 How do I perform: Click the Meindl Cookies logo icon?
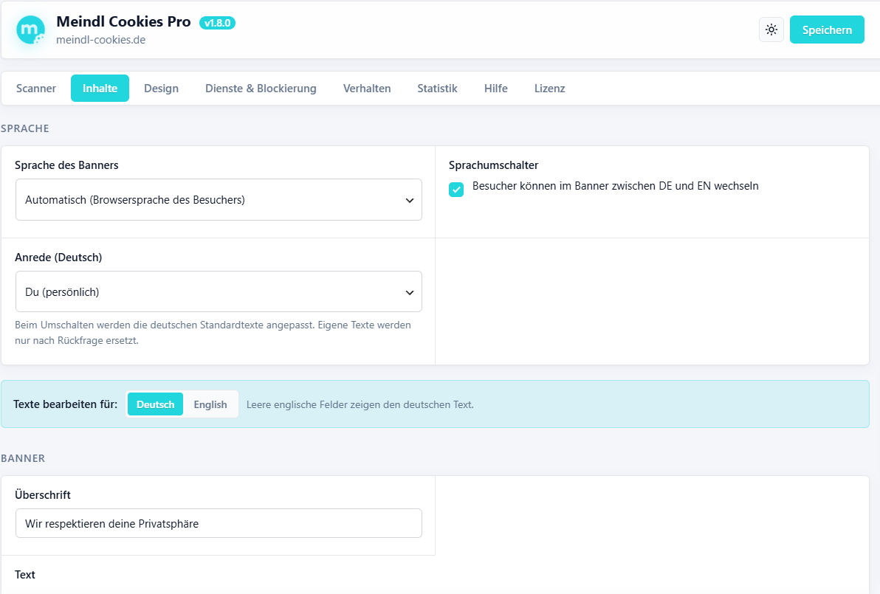point(30,30)
